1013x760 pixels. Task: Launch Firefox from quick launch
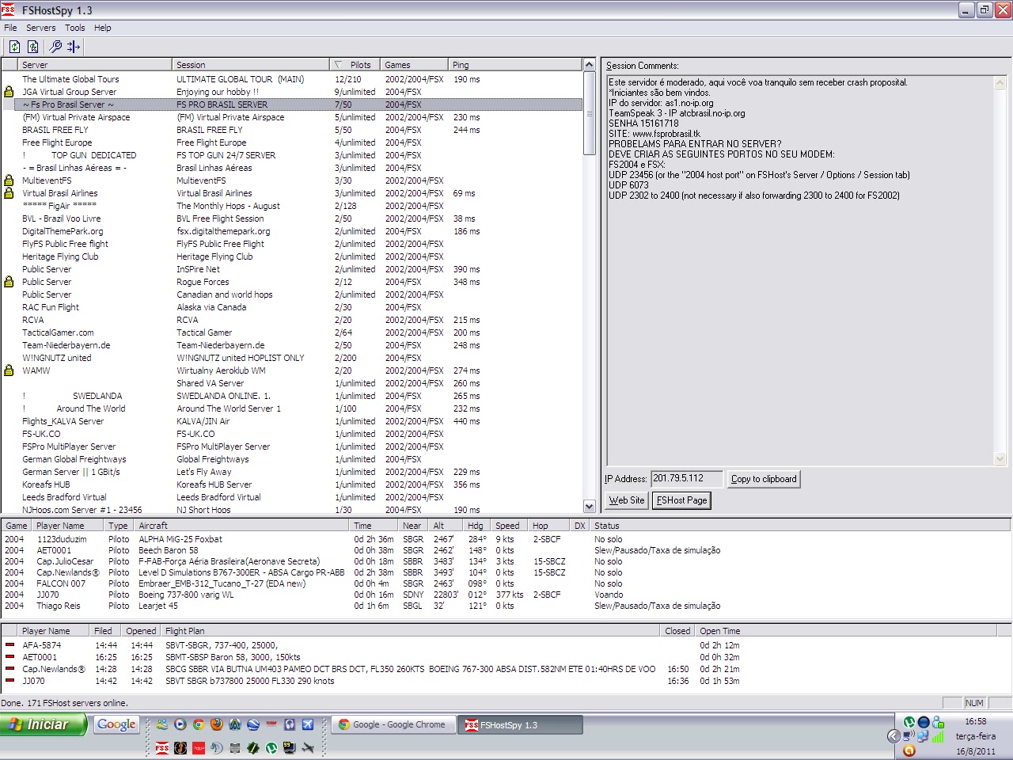216,724
